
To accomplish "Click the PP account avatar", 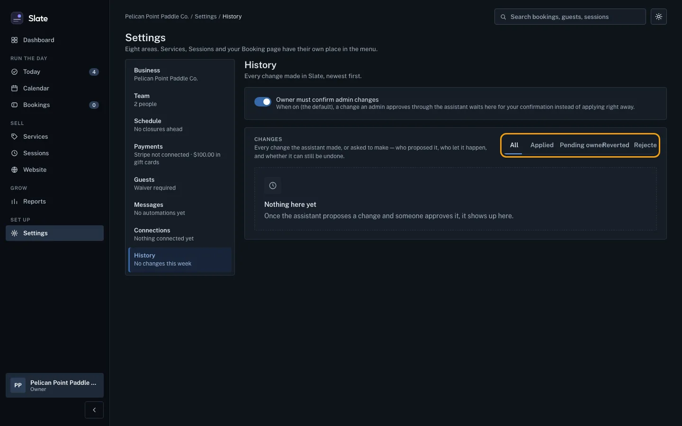I will [18, 385].
